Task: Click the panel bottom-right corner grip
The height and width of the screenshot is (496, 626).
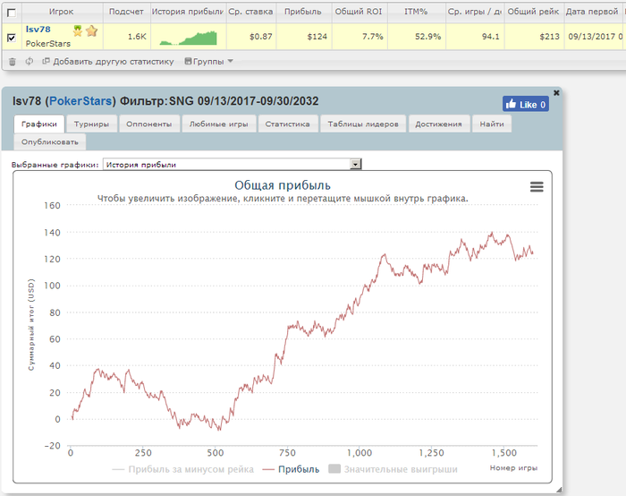Action: click(x=559, y=489)
